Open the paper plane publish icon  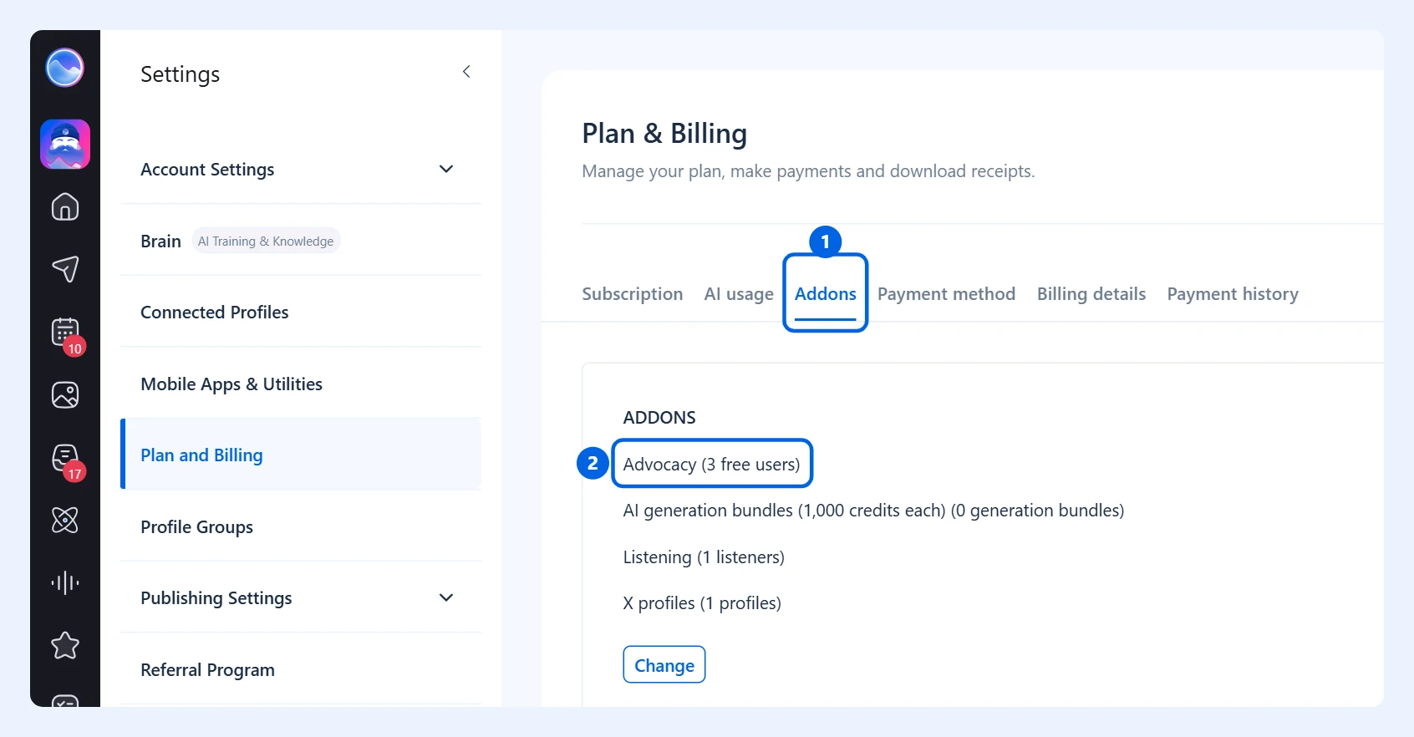click(65, 269)
